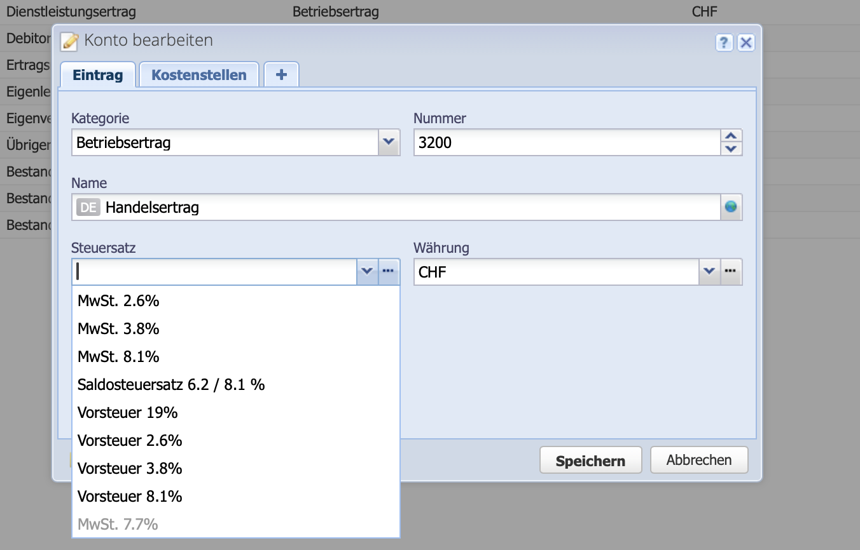Decrease the Nummer value with down arrow

[x=732, y=149]
